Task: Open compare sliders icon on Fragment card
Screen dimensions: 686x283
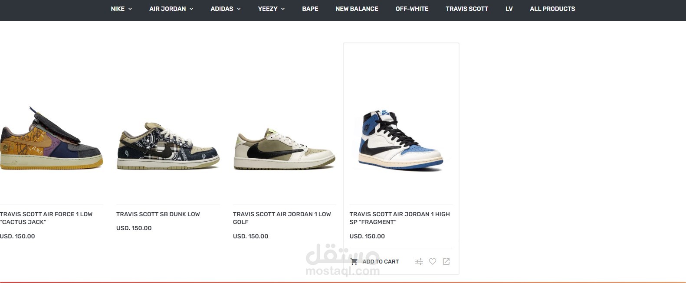Action: coord(419,262)
